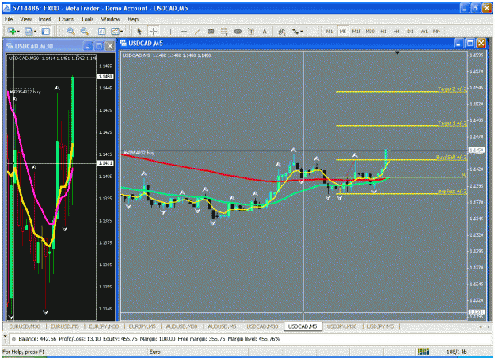Open the Help menu
The image size is (495, 358).
(133, 19)
